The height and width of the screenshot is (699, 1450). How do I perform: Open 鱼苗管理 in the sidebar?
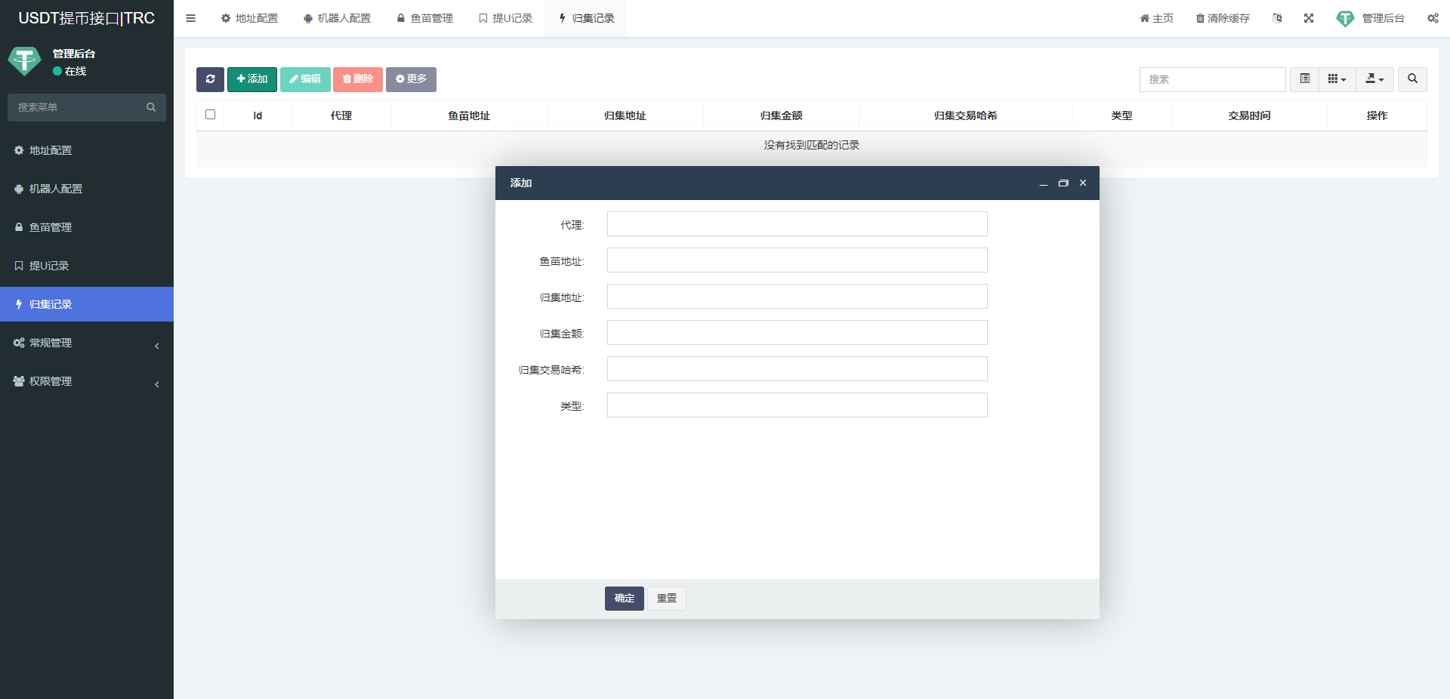point(51,227)
